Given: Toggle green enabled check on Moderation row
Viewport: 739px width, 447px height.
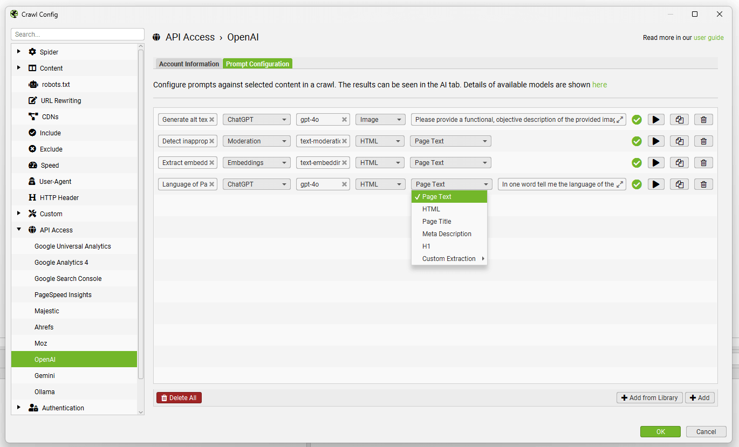Looking at the screenshot, I should (637, 141).
